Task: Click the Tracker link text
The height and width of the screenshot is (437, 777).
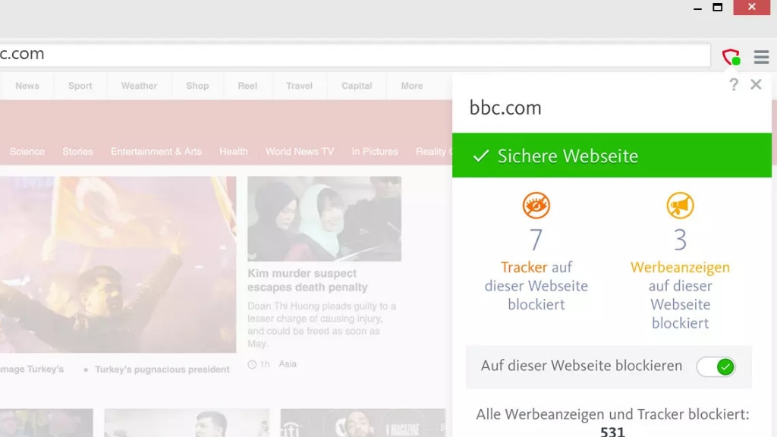Action: (524, 267)
